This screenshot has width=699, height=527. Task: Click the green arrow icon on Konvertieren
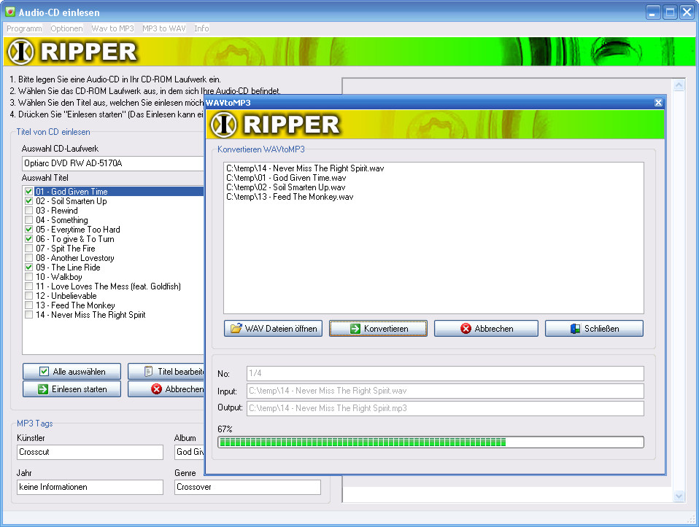[x=355, y=329]
